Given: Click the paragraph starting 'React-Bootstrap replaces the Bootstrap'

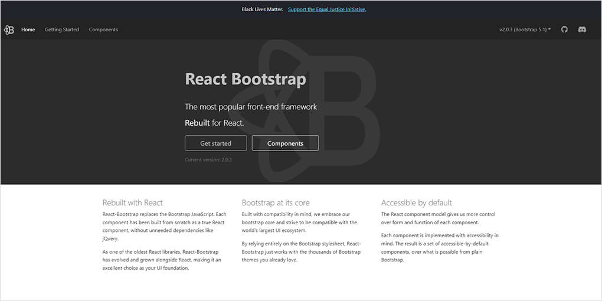Looking at the screenshot, I should [x=164, y=226].
